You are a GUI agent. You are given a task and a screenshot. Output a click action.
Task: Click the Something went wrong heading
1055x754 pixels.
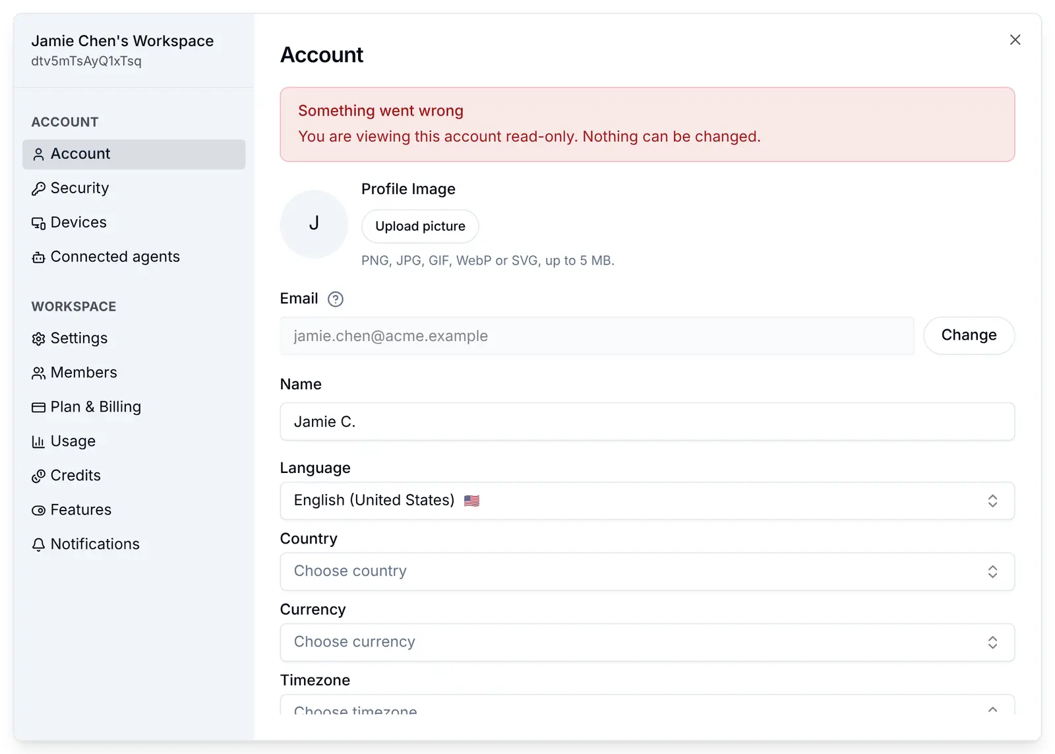(x=380, y=111)
